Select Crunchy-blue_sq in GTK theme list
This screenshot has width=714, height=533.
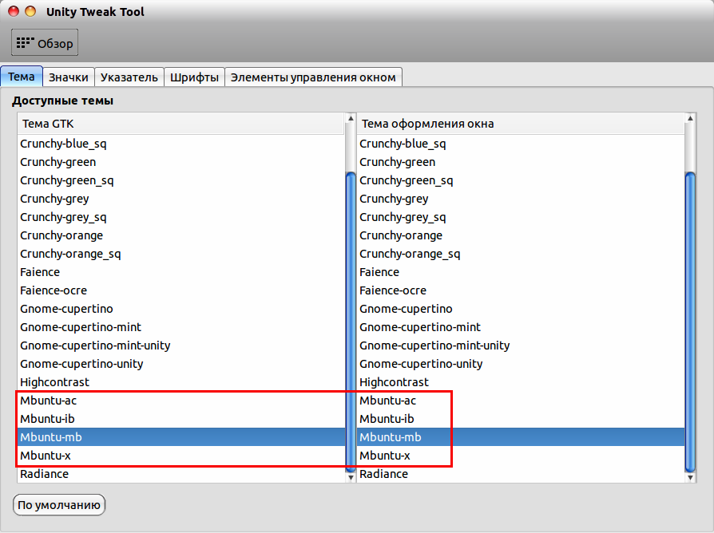pos(180,144)
